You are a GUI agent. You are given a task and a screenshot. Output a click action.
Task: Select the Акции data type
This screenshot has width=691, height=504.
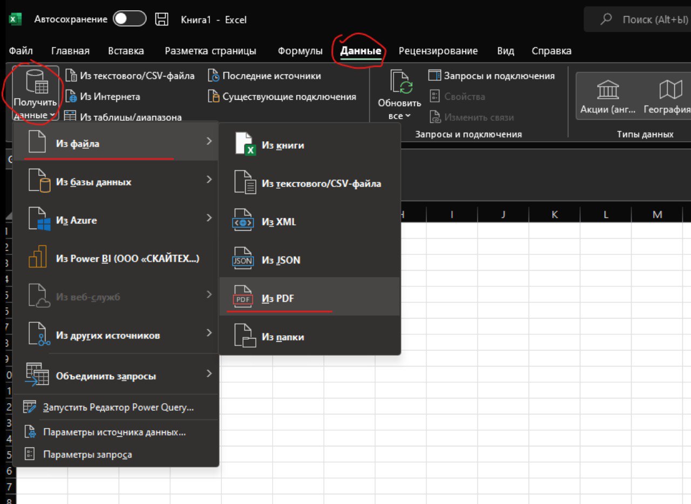pyautogui.click(x=608, y=95)
